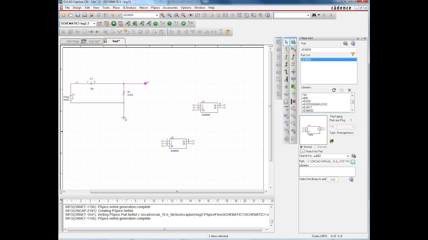Screen dimensions: 428x240
Task: Click the Add Library icon
Action: coord(342,90)
